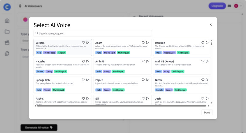Viewport: 246px width, 133px height.
Task: Play the Nicole whisper voice sample
Action: tap(207, 80)
